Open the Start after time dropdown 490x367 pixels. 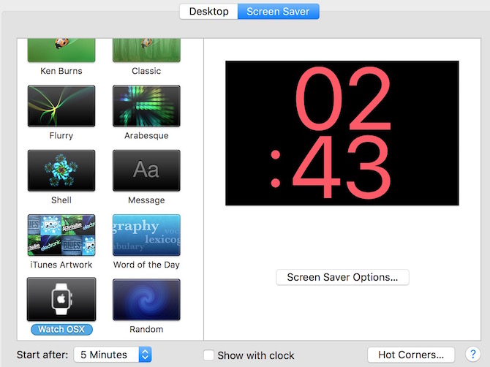(x=113, y=355)
